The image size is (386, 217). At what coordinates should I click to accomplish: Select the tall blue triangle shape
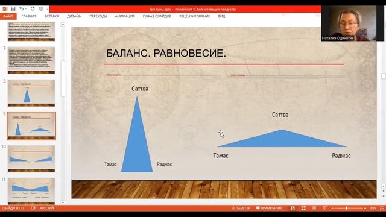[x=137, y=143]
